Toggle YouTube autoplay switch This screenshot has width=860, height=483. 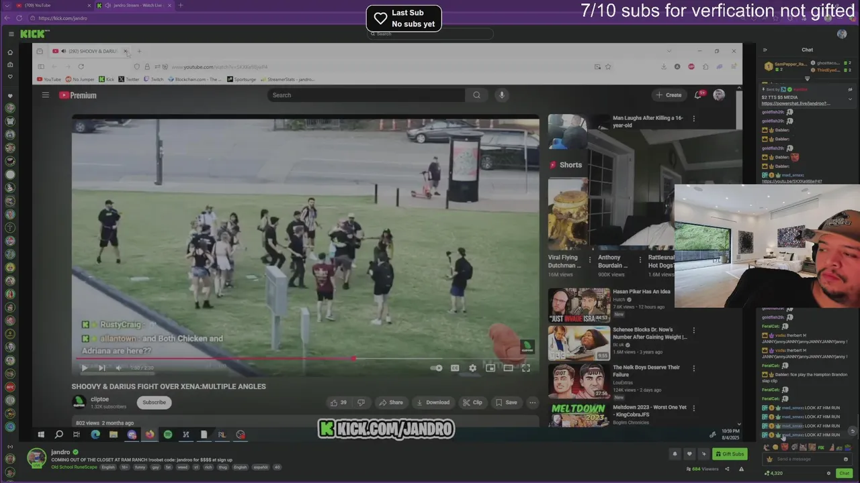436,368
